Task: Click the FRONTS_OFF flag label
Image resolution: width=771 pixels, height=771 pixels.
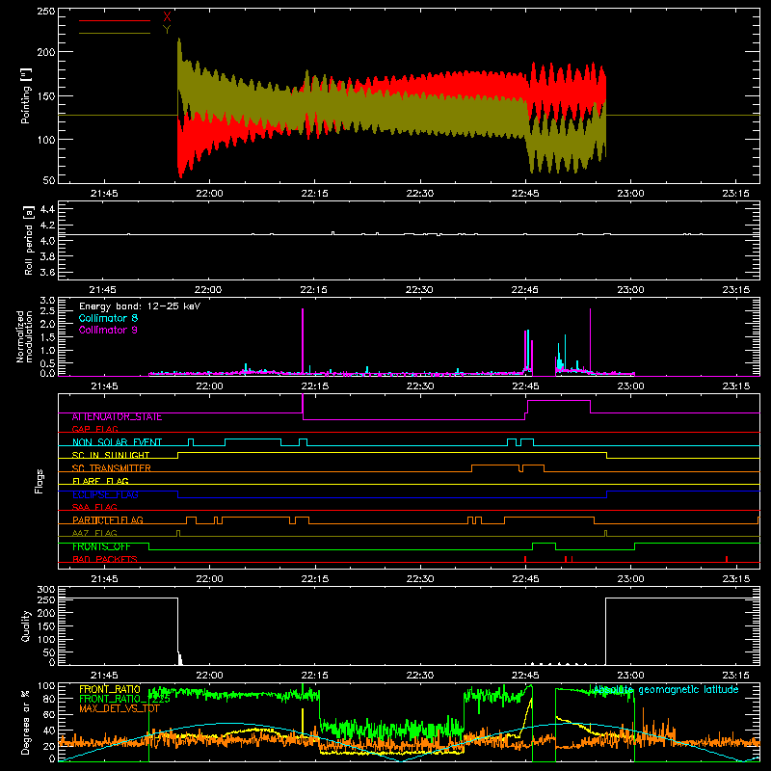Action: coord(101,546)
